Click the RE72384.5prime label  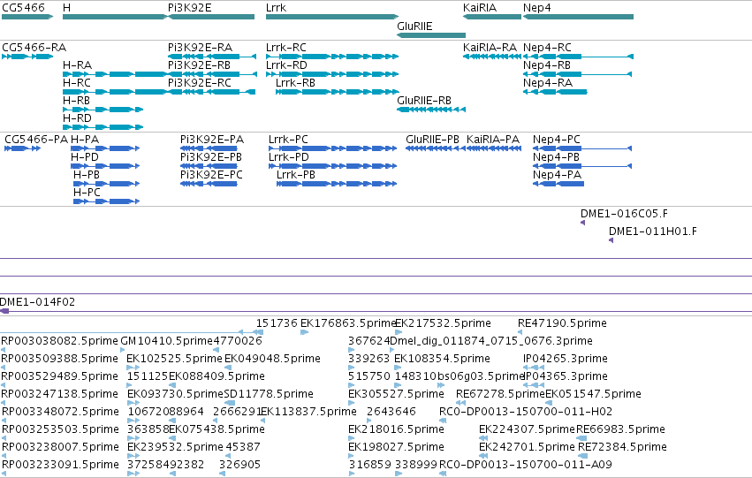click(622, 447)
